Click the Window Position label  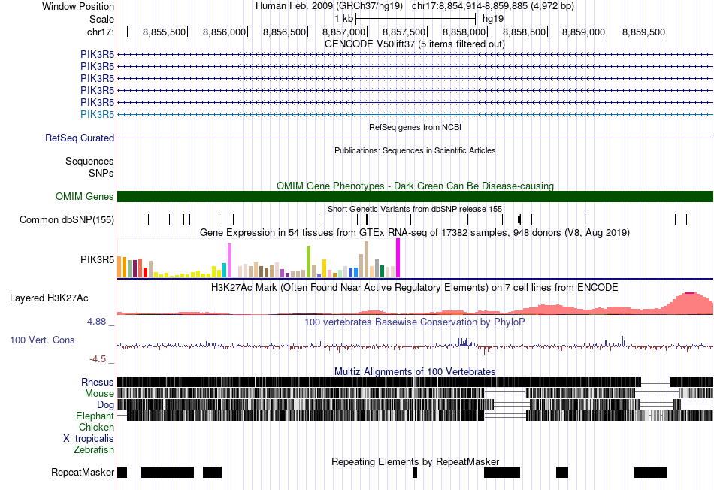pyautogui.click(x=78, y=6)
